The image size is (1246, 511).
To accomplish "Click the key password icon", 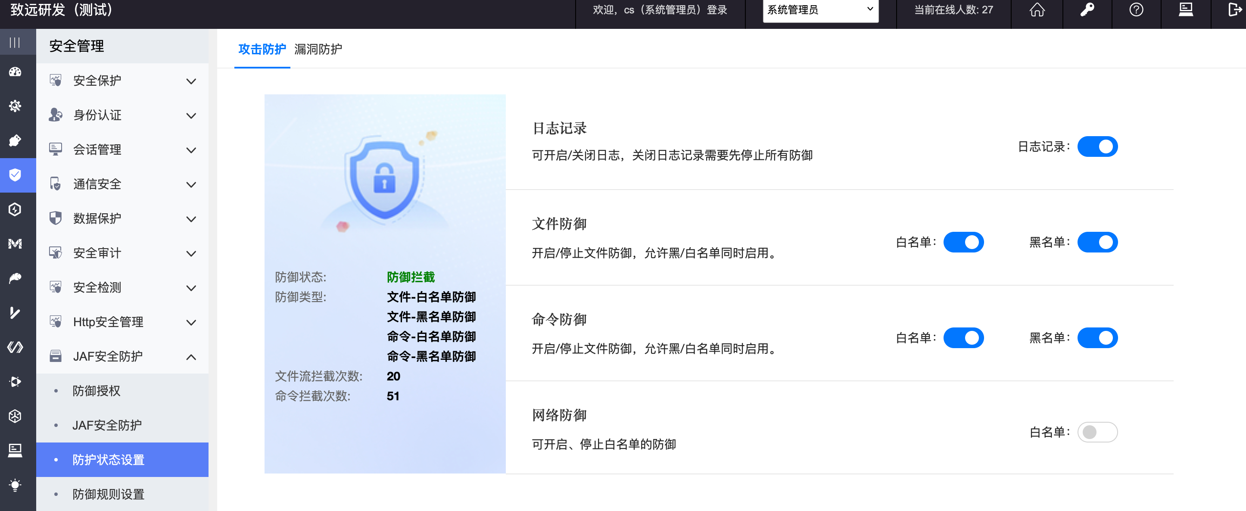I will pos(1087,9).
